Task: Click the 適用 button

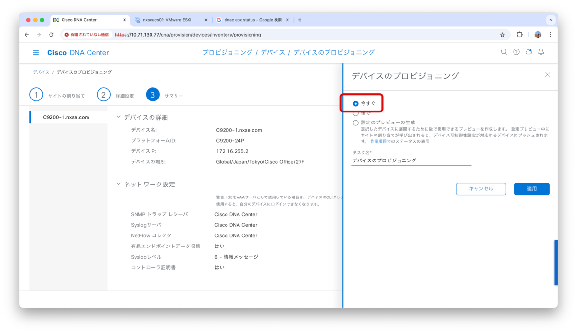Action: [x=531, y=188]
